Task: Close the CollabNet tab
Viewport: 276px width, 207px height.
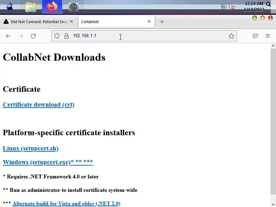Action: 149,21
